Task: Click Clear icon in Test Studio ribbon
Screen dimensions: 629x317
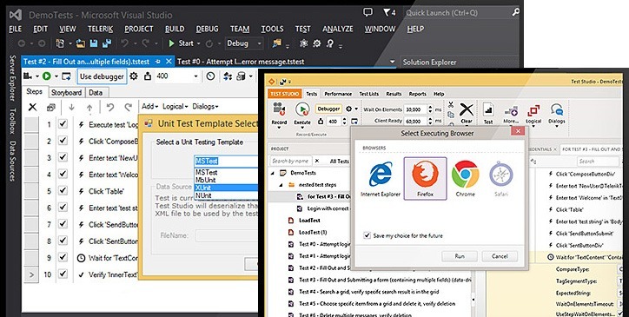Action: tap(467, 109)
